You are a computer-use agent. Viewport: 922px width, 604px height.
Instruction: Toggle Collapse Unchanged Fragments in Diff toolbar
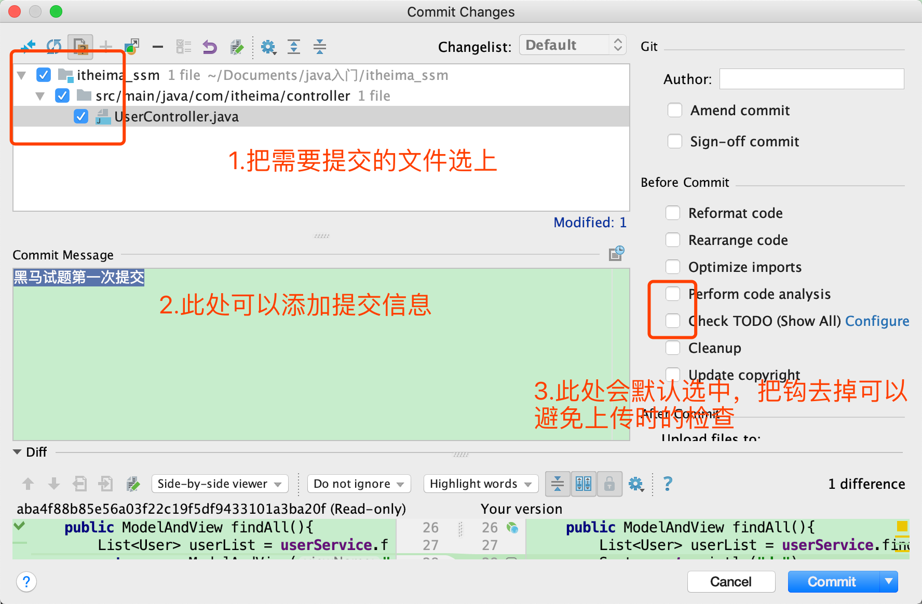[x=558, y=484]
